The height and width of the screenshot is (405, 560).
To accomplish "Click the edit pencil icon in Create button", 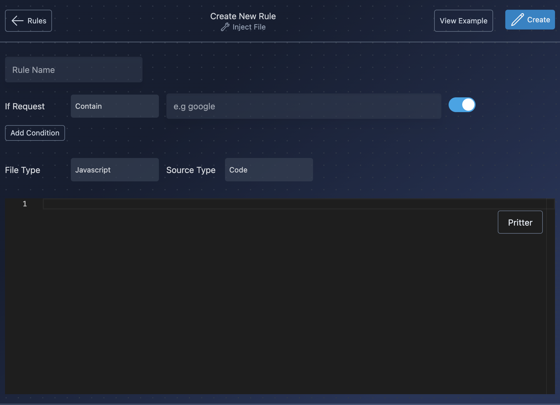I will 517,19.
